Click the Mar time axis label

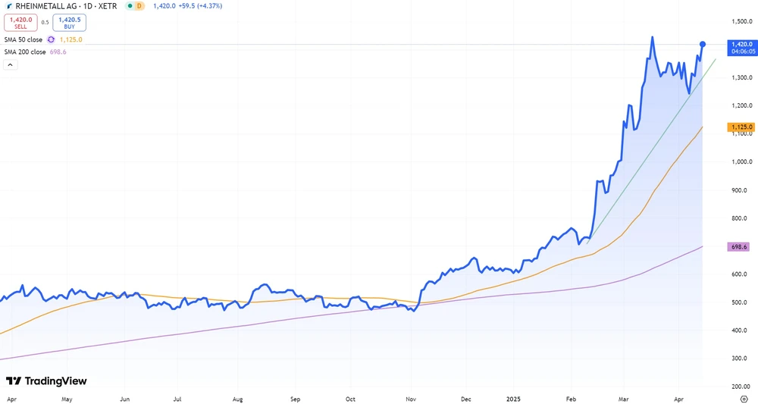[x=624, y=399]
